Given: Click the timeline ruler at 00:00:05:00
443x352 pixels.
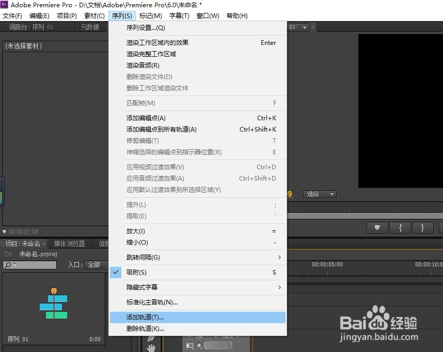Looking at the screenshot, I should 327,264.
